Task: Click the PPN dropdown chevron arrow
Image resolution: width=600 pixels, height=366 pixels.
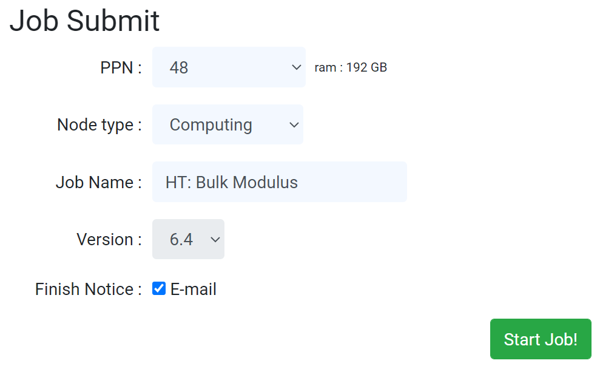Action: coord(296,67)
